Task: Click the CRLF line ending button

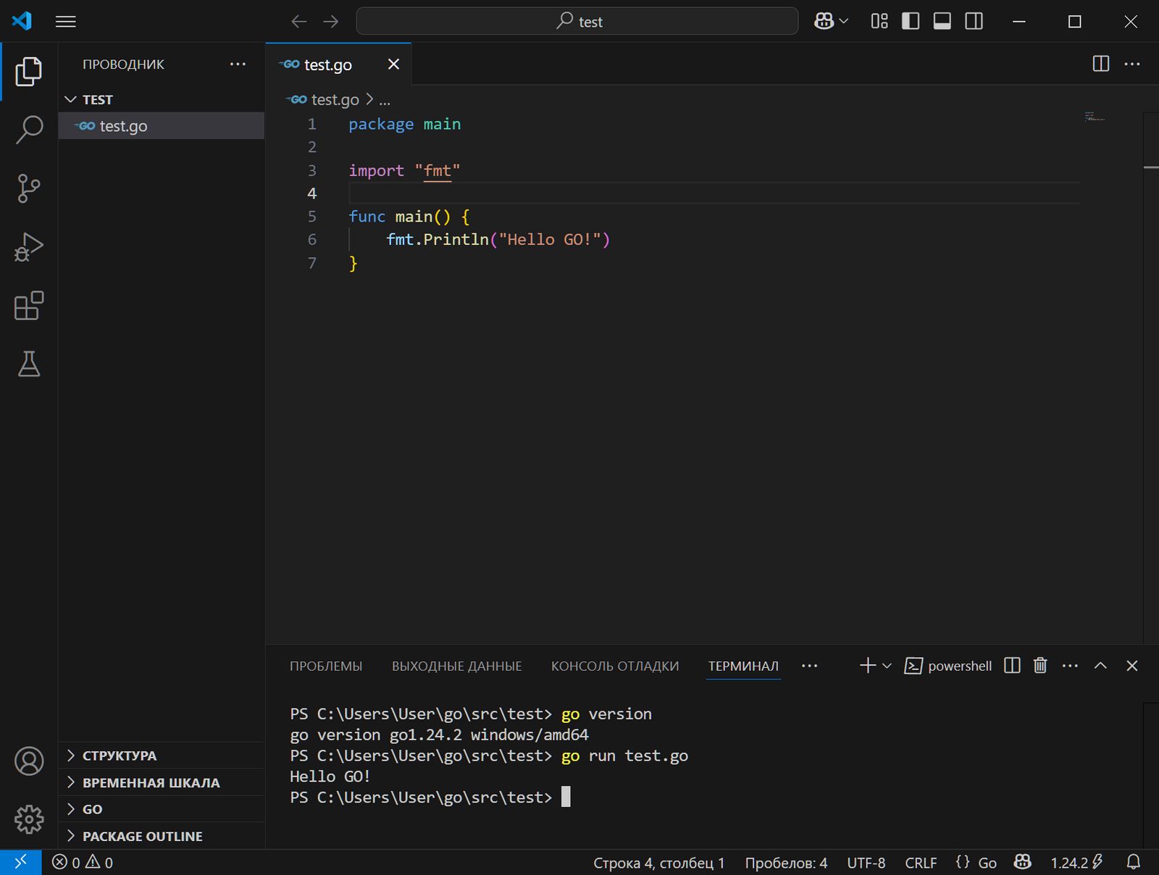Action: 921,863
